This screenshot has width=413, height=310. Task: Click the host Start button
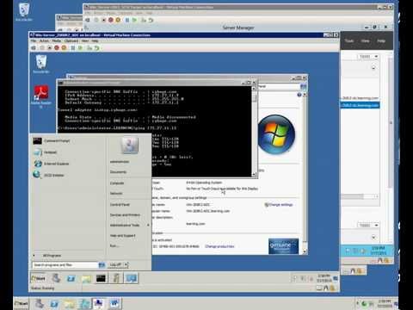click(22, 303)
